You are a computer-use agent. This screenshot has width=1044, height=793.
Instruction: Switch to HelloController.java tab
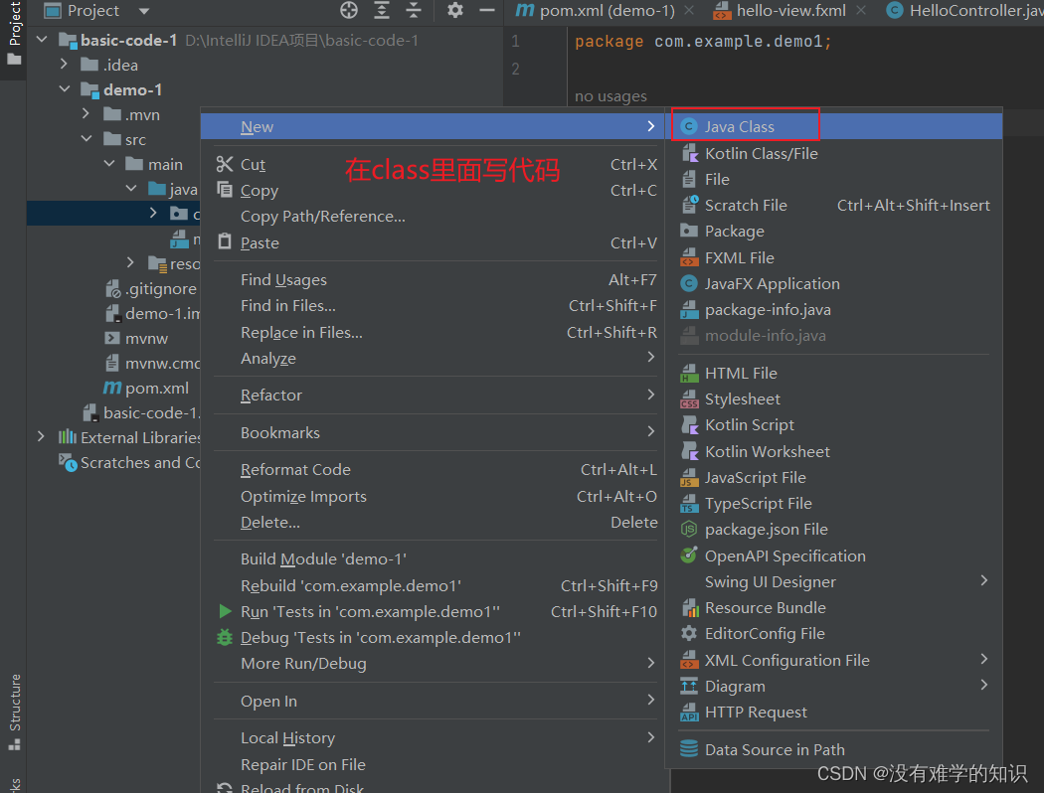[x=965, y=11]
